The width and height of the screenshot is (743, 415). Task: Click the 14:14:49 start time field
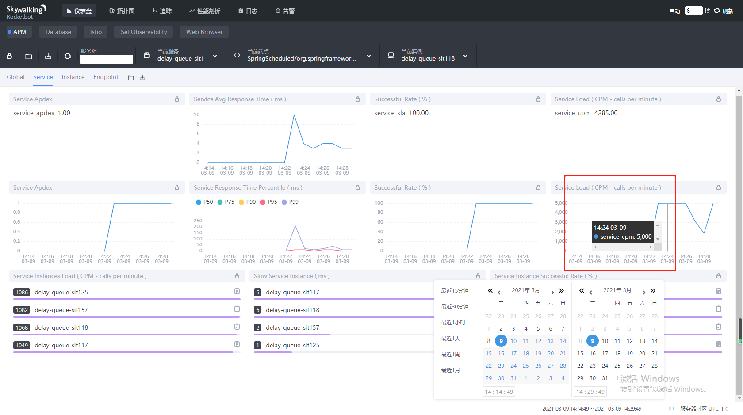[x=499, y=392]
